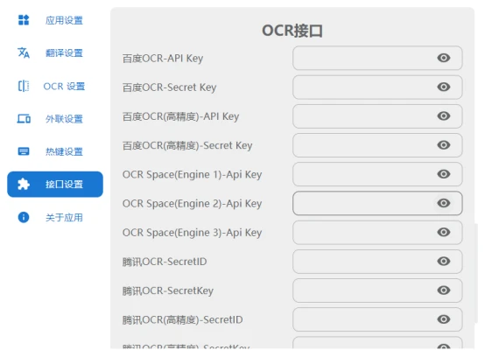Open the 翻译设置 tab

point(55,52)
